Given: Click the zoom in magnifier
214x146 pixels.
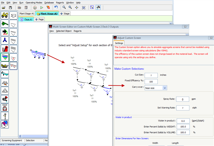Looking at the screenshot, I should coord(64,8).
